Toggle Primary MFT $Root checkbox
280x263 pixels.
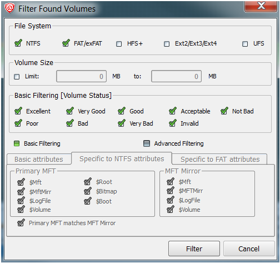coord(88,182)
